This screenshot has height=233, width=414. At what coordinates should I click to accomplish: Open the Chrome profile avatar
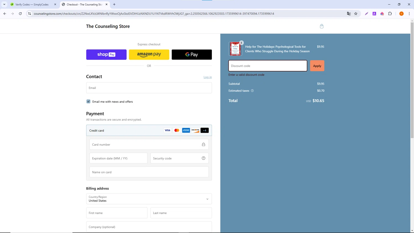(x=402, y=14)
